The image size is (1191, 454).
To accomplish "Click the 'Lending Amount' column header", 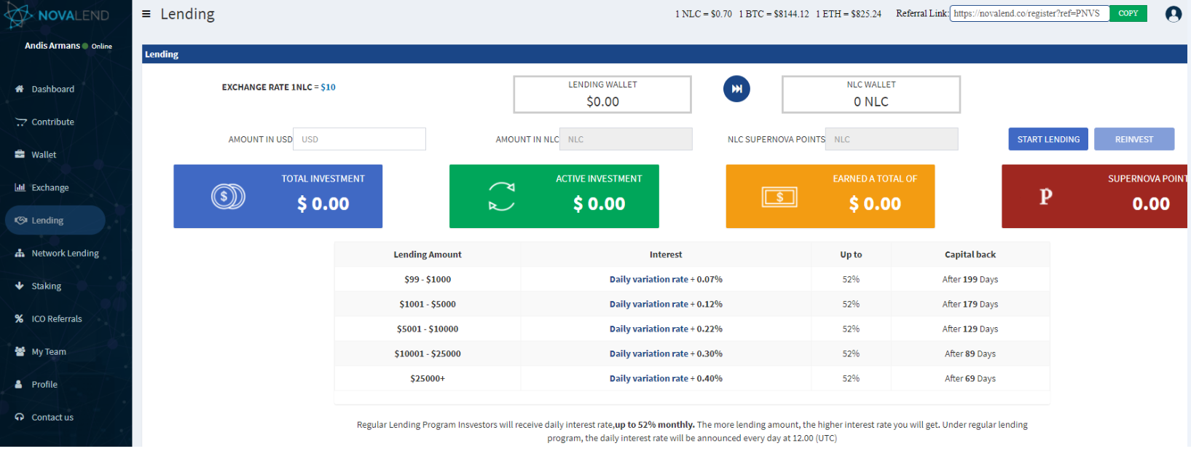I will (428, 254).
